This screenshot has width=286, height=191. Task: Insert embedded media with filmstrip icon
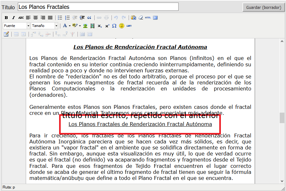tap(92, 26)
